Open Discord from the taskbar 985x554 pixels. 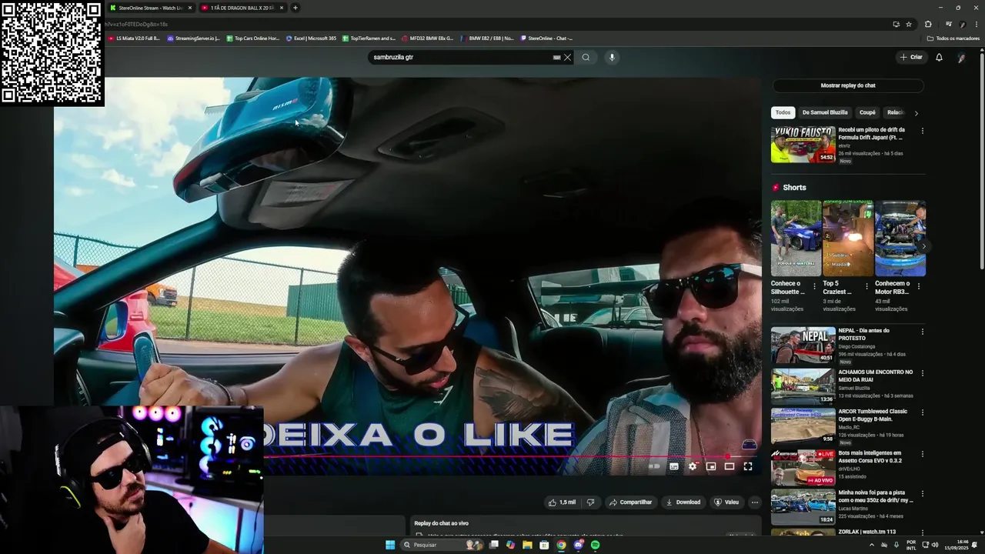[578, 545]
